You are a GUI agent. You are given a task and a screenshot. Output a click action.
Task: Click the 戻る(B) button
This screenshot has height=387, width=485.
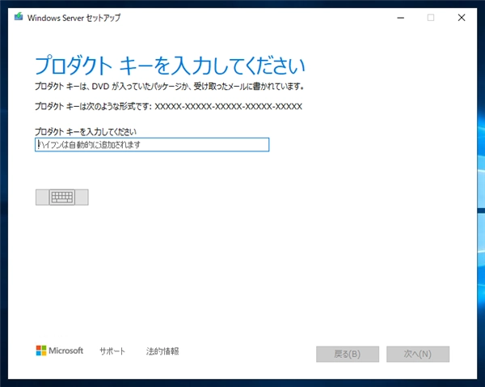tap(348, 354)
